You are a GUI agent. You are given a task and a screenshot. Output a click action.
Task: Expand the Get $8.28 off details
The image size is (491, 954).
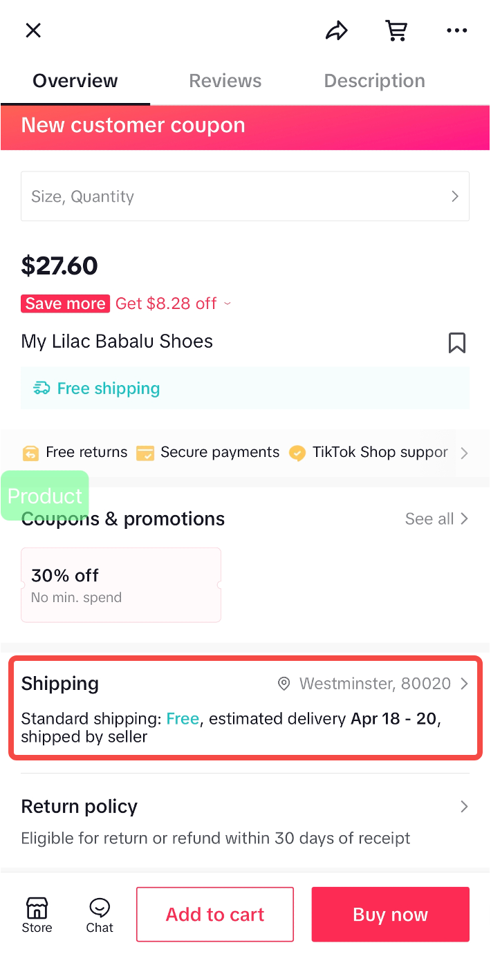coord(173,303)
